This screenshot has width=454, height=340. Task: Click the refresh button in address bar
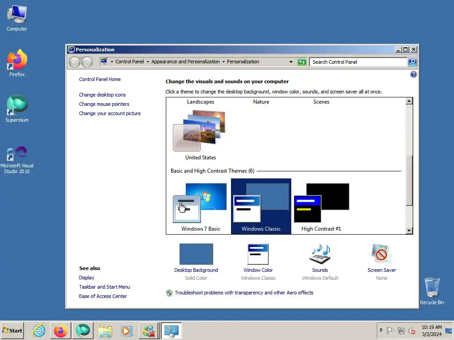coord(301,62)
